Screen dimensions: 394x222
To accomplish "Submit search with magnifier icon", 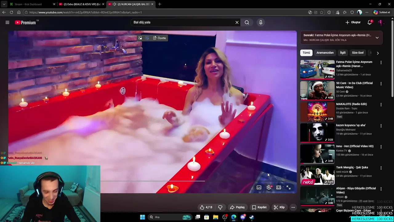I will click(247, 23).
